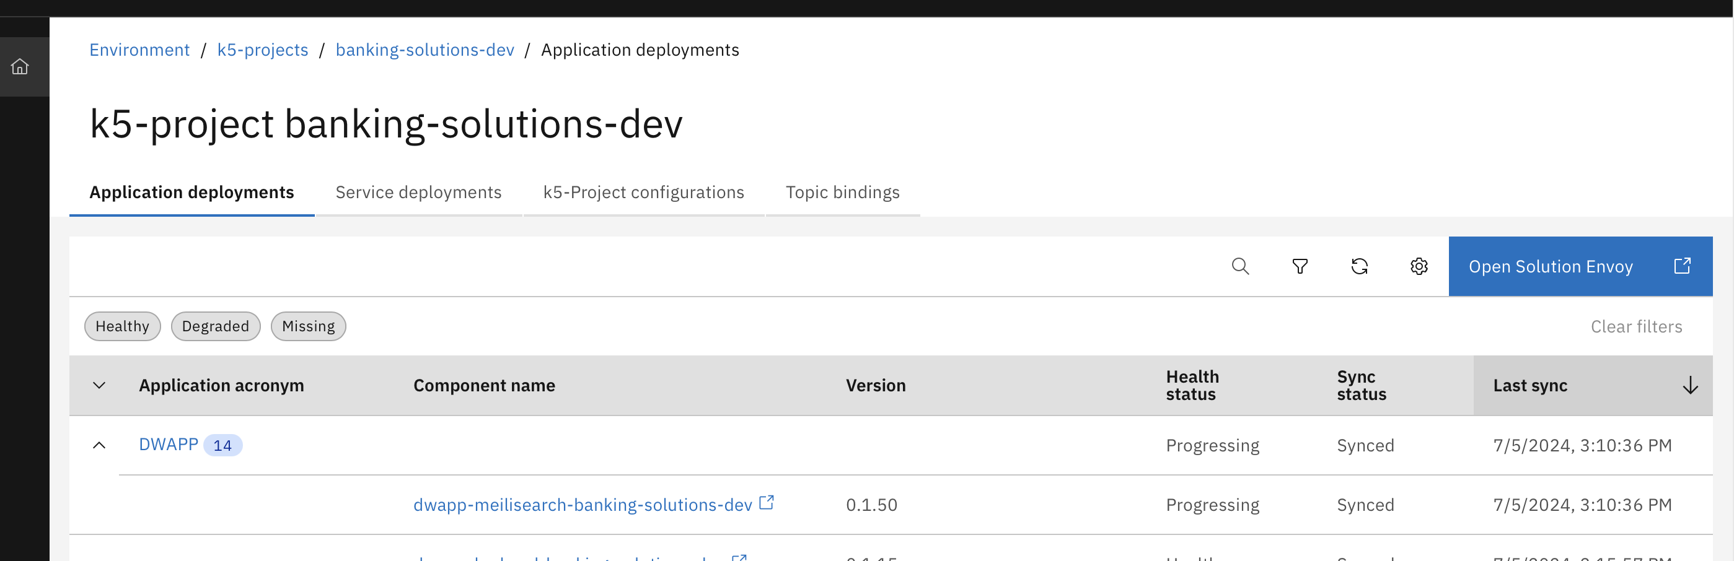The height and width of the screenshot is (561, 1734).
Task: Click the filter funnel icon
Action: tap(1300, 266)
